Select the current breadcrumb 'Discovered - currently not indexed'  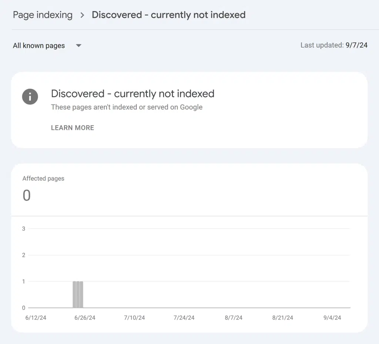pyautogui.click(x=168, y=15)
